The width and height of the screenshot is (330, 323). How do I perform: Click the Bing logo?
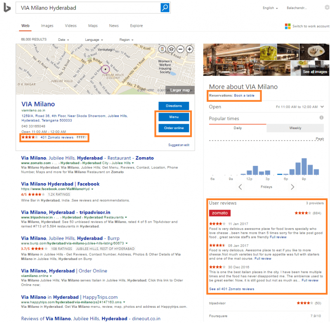7,8
